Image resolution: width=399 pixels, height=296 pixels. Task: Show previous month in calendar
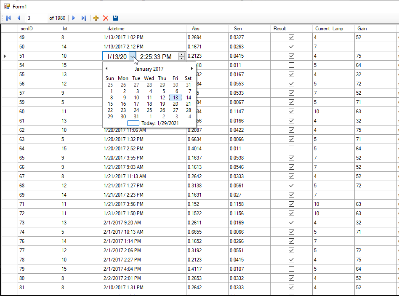(x=106, y=69)
